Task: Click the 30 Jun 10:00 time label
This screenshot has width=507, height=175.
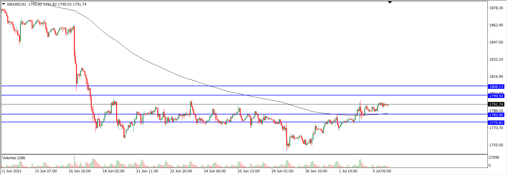Action: pyautogui.click(x=316, y=171)
